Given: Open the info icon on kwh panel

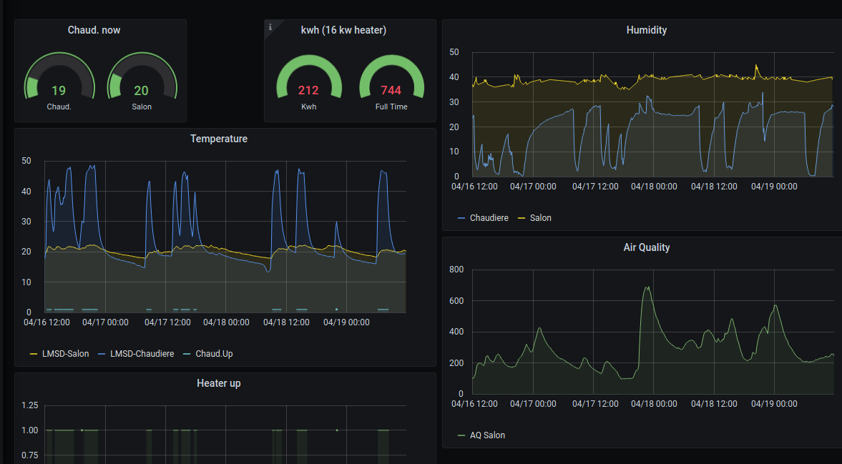Looking at the screenshot, I should tap(270, 27).
